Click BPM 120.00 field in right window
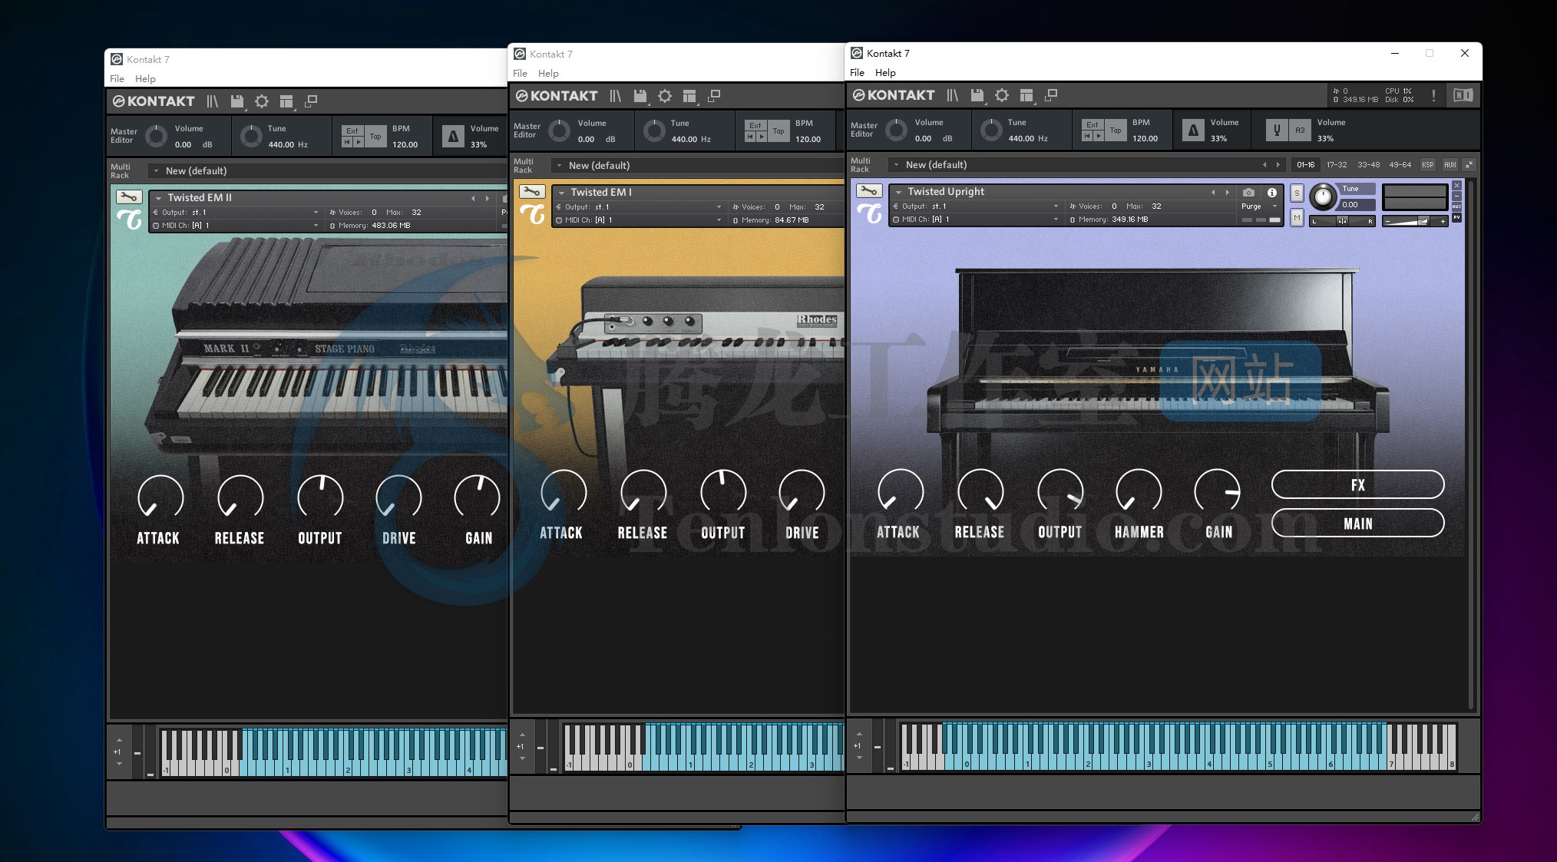The height and width of the screenshot is (862, 1557). click(1144, 139)
